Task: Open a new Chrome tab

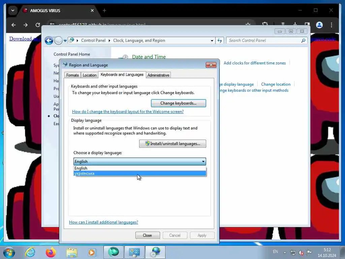Action: click(x=104, y=10)
